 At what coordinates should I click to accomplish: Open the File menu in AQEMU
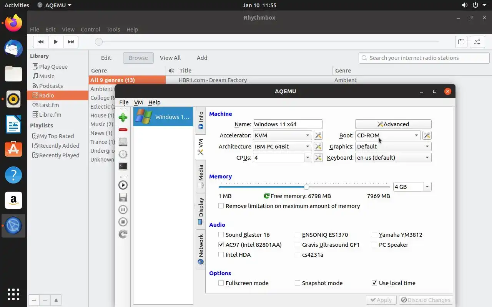[124, 102]
